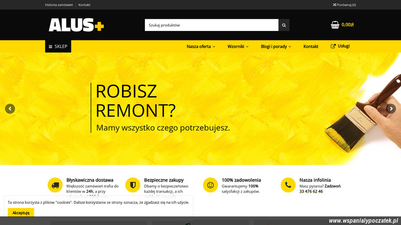This screenshot has height=225, width=401.
Task: Click the external link icon beside Usługi
Action: coord(333,46)
